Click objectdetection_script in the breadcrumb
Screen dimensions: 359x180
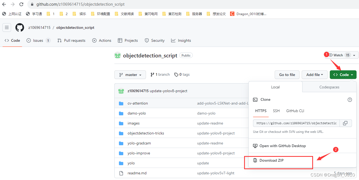75,27
